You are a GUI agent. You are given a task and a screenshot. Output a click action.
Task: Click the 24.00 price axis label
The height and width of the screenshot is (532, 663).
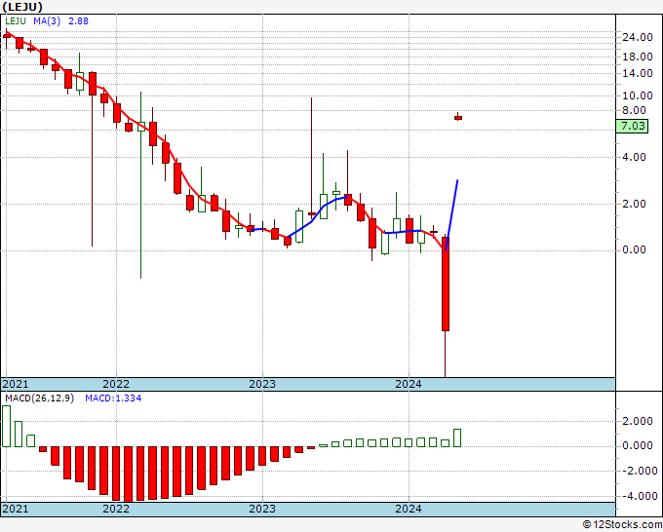tap(638, 37)
